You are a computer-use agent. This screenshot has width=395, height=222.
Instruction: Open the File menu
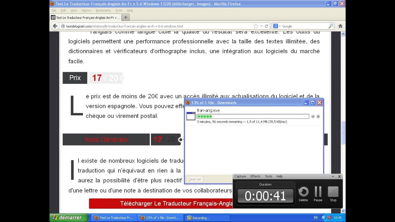pos(54,10)
